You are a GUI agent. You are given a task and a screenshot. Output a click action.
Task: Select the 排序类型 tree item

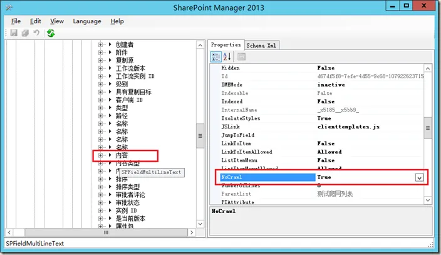pyautogui.click(x=127, y=187)
